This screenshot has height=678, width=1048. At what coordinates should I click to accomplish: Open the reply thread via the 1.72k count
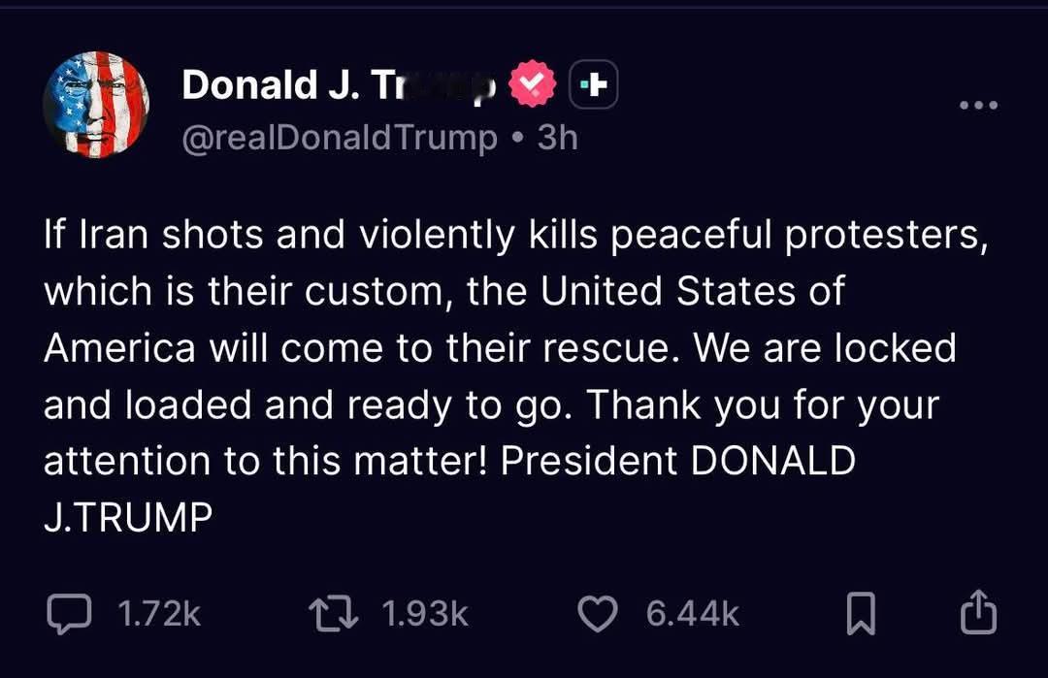click(x=160, y=611)
